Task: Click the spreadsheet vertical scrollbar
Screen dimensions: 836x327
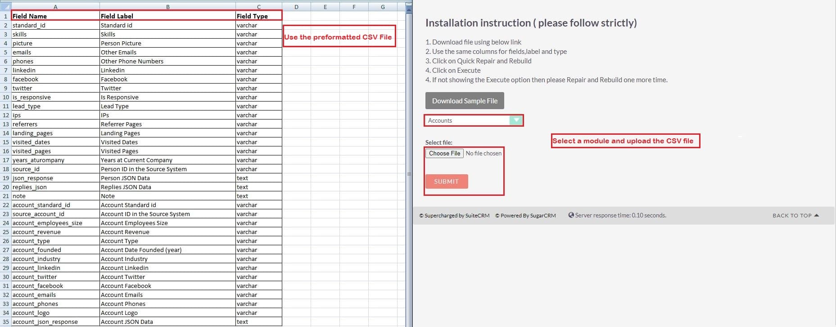Action: pos(409,171)
